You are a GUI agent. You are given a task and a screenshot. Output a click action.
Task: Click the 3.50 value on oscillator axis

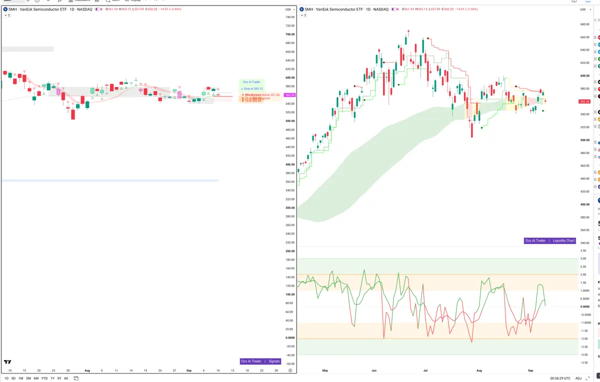click(583, 250)
